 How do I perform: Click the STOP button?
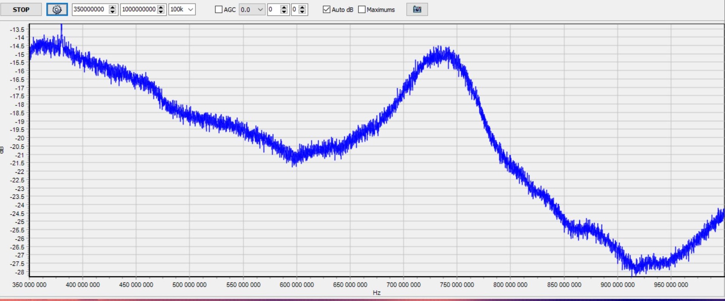point(21,9)
